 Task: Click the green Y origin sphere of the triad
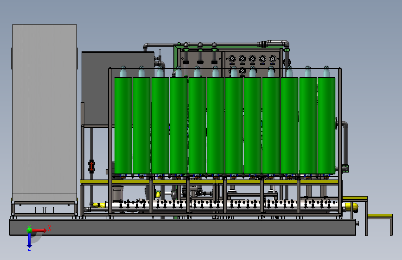[x=29, y=230]
